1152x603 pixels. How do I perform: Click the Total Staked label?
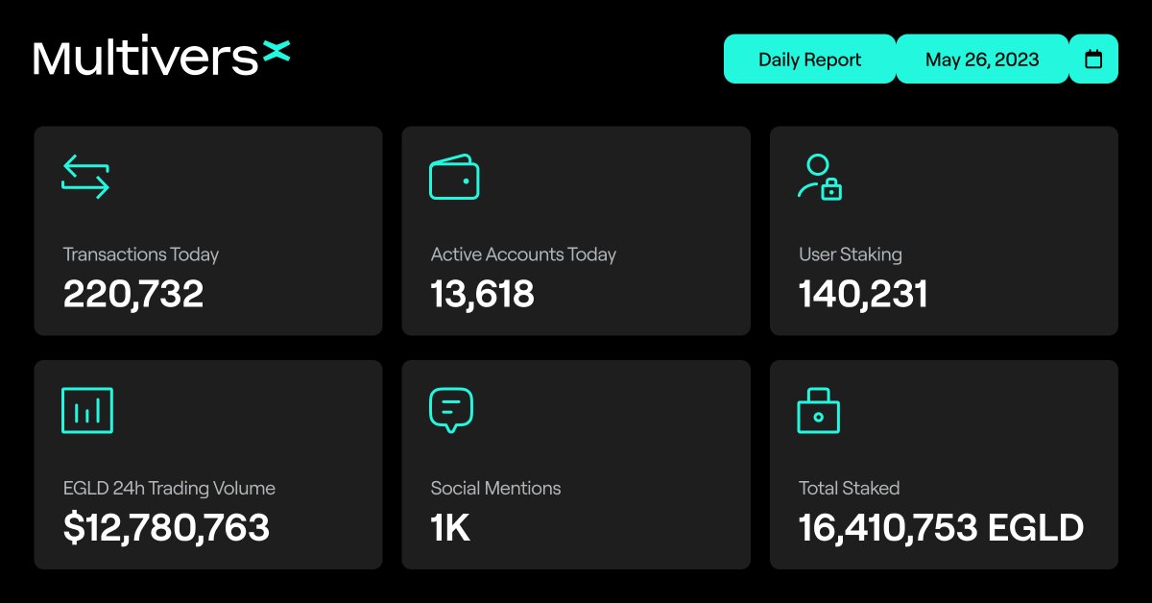(850, 488)
